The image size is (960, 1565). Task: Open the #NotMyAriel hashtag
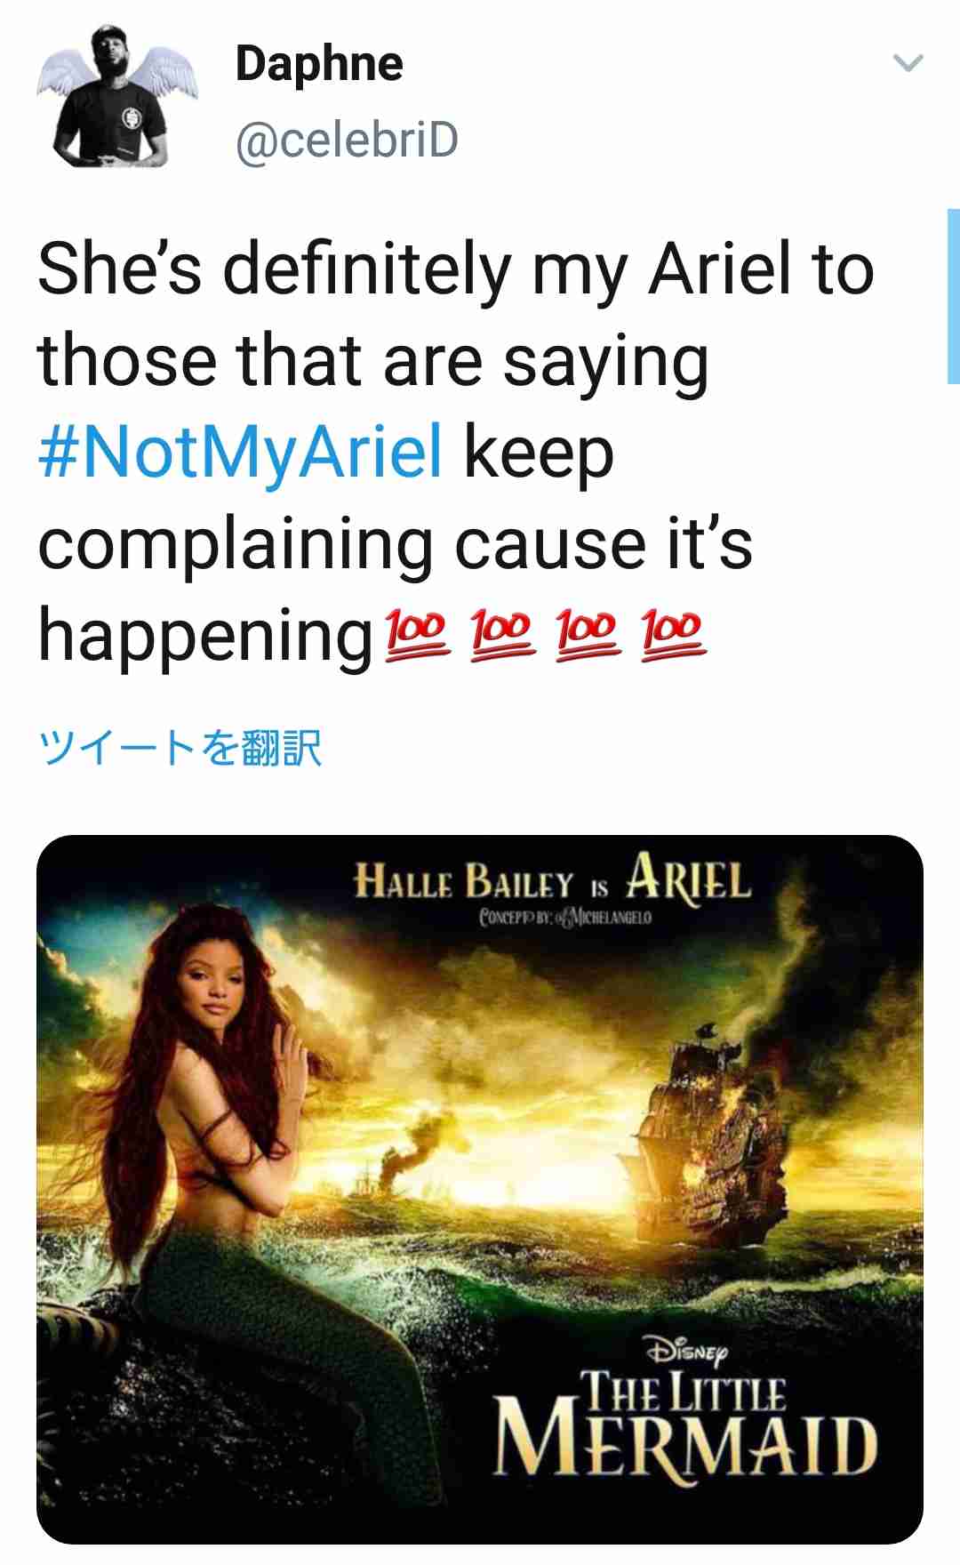coord(240,452)
